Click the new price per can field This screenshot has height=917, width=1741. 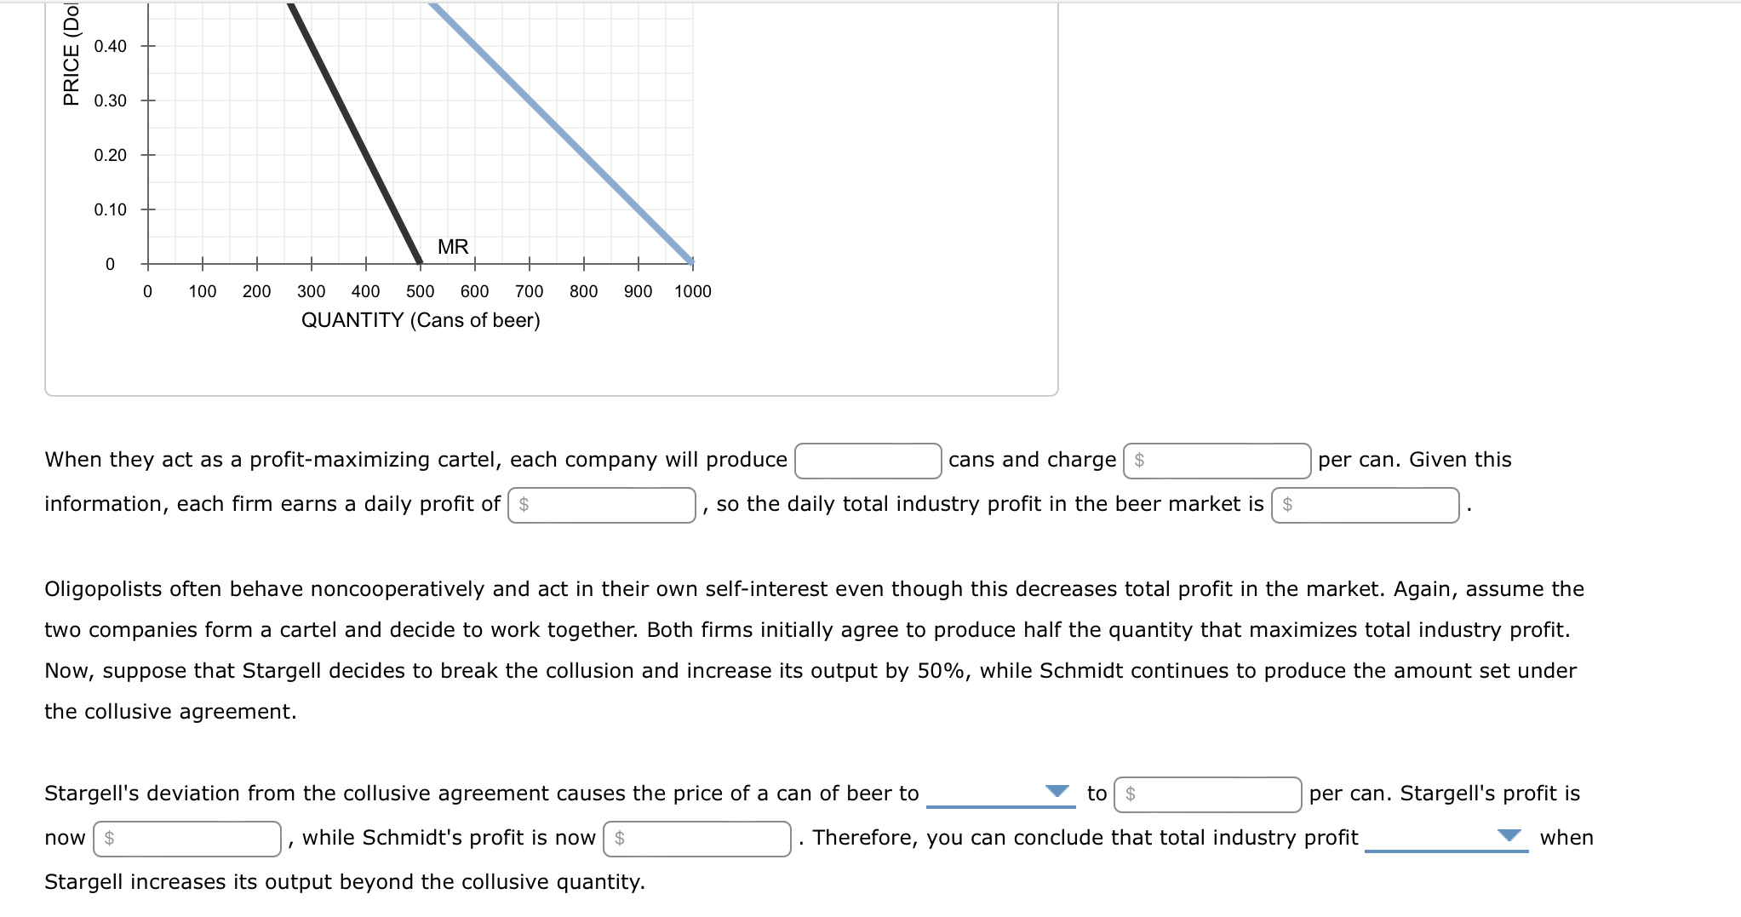[x=1209, y=794]
